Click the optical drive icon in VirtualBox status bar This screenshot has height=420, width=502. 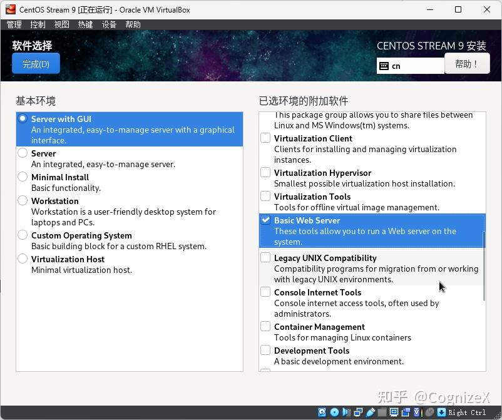click(333, 412)
